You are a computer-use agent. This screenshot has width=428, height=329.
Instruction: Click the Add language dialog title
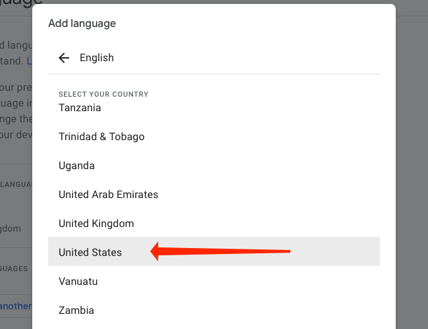click(82, 24)
